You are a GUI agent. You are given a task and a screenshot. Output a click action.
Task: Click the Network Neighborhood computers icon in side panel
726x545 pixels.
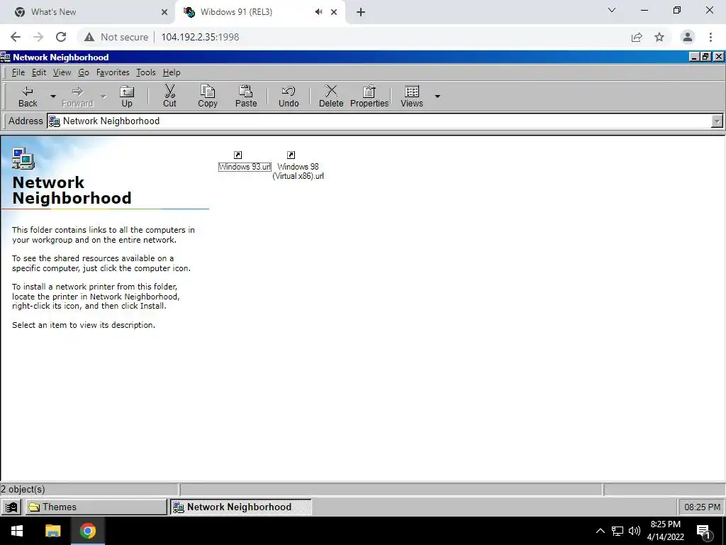(x=23, y=158)
